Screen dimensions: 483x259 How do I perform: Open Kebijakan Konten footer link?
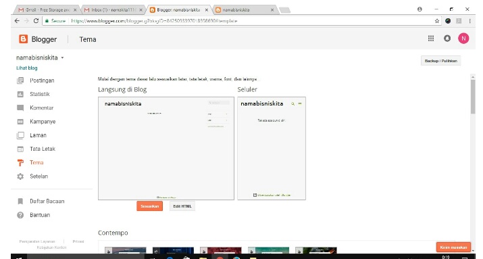tap(51, 248)
